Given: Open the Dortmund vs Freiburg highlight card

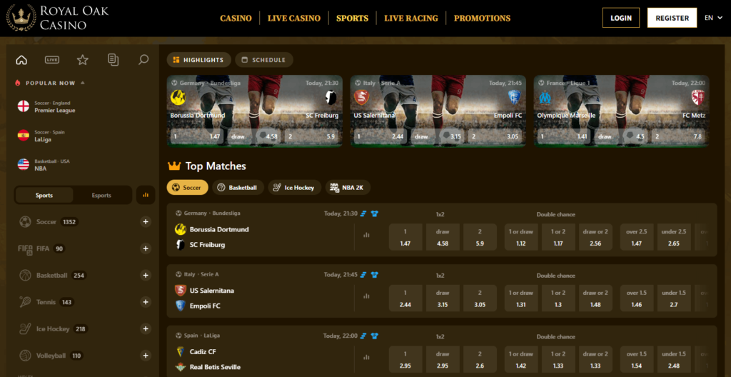Looking at the screenshot, I should [255, 111].
